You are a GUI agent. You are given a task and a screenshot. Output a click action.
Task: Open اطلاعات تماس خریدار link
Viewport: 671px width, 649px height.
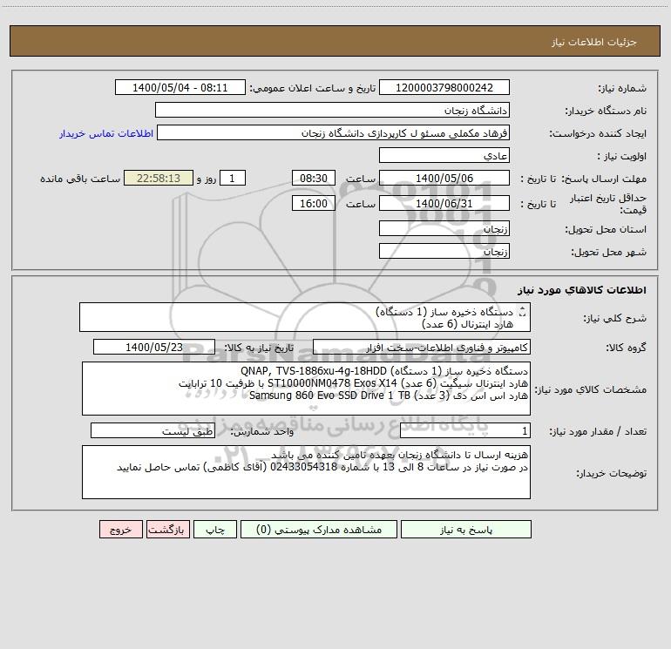106,133
